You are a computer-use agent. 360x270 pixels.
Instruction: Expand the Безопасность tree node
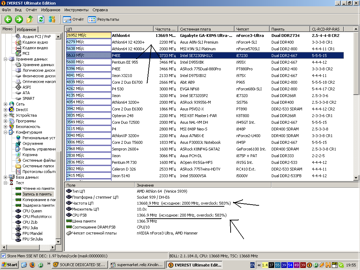pyautogui.click(x=5, y=127)
